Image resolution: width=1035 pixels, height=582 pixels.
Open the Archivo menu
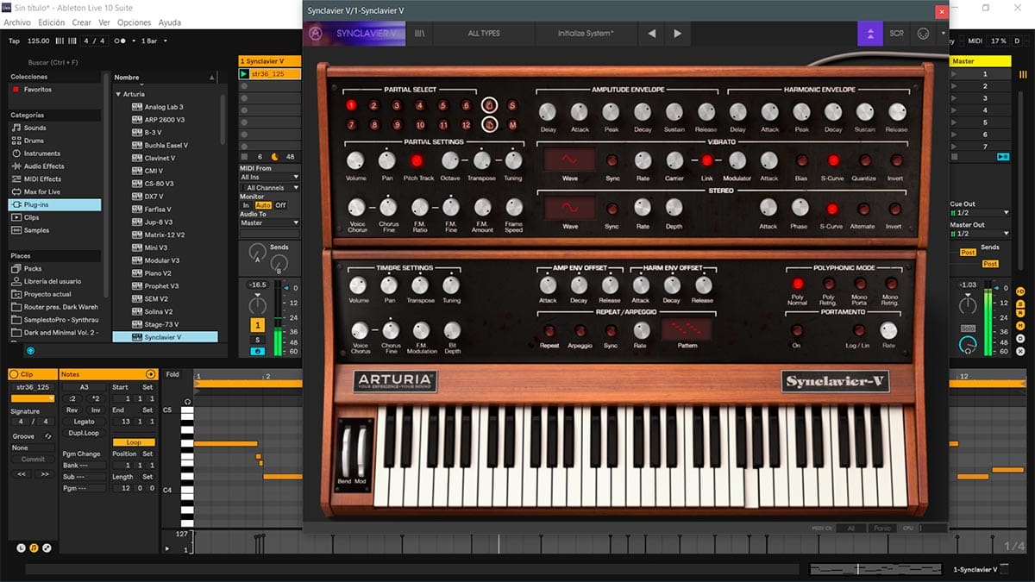17,22
